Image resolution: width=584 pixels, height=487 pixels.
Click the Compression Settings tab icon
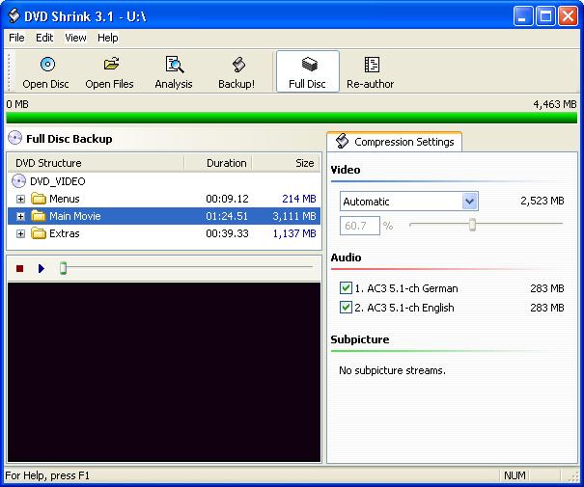[x=342, y=142]
